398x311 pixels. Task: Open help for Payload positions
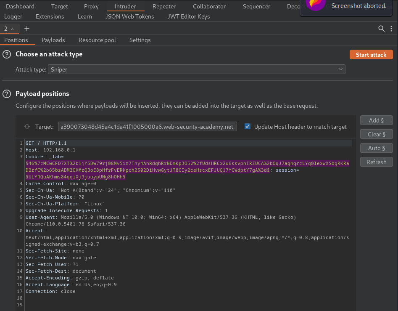point(7,94)
